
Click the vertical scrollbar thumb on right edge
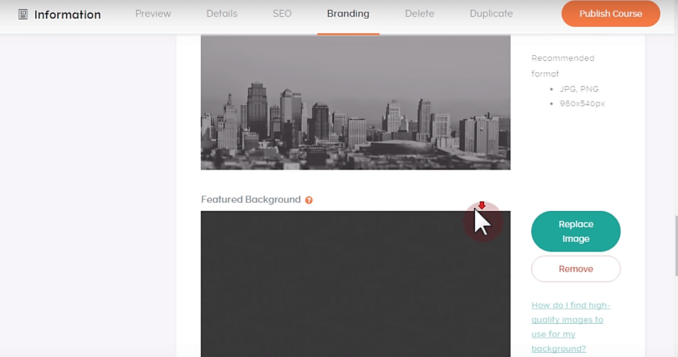(675, 245)
